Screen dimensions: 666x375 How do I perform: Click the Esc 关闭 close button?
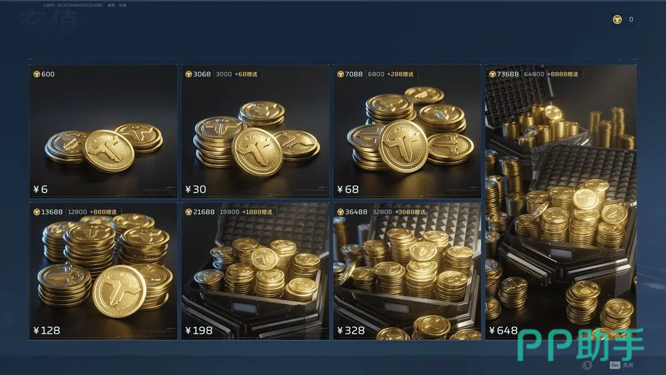click(x=622, y=365)
